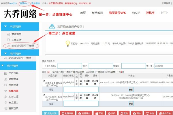Screen dimensions: 173x115
Task: Focus the 或备注 search field
Action: click(133, 66)
